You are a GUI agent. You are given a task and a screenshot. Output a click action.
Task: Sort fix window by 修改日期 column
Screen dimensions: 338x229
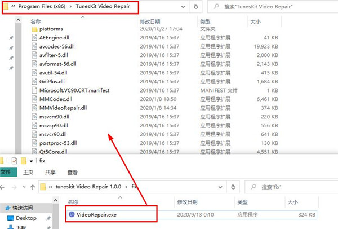click(x=187, y=202)
